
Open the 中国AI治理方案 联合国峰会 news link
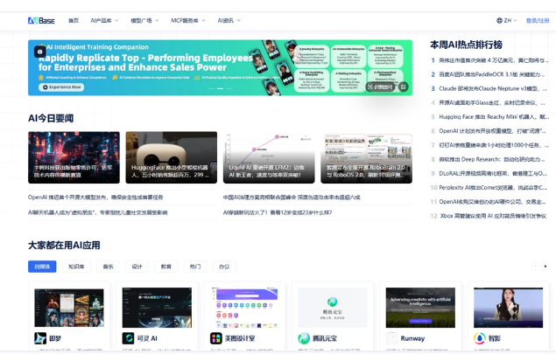click(x=292, y=198)
